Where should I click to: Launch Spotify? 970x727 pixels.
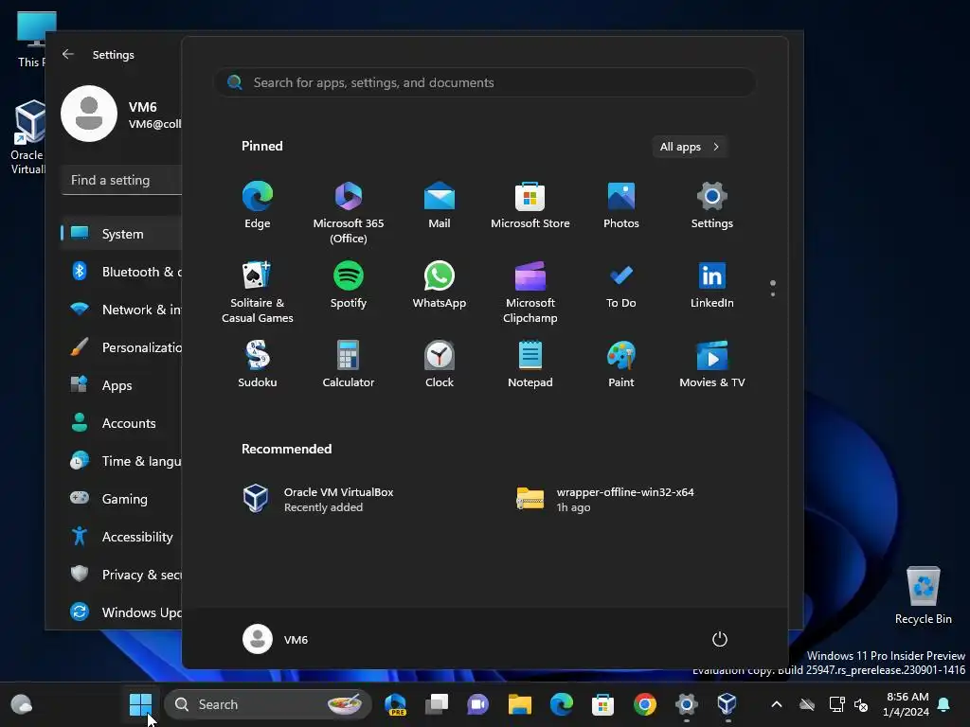click(349, 285)
